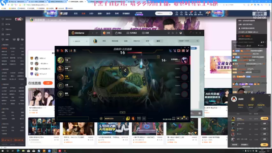Open Douyu 鱼吧 nav item
Image resolution: width=272 pixels, height=153 pixels.
(x=117, y=13)
